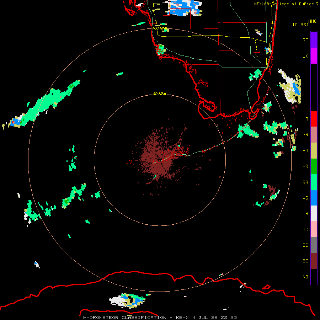Click the dark green HR heavy rain swatch
The width and height of the screenshot is (320, 320).
point(314,166)
